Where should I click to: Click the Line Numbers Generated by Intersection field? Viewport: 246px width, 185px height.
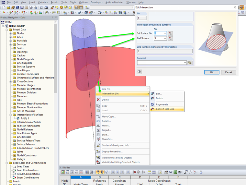tap(165, 51)
